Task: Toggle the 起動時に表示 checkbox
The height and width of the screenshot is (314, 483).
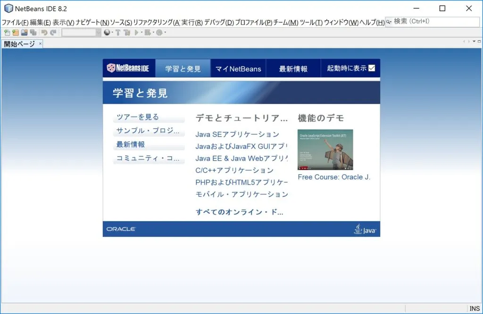Action: [372, 68]
